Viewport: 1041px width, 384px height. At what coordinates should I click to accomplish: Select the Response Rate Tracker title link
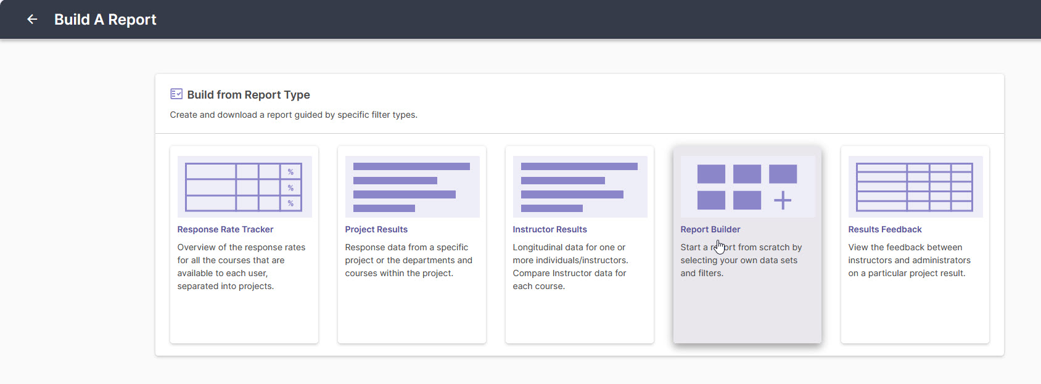click(225, 229)
